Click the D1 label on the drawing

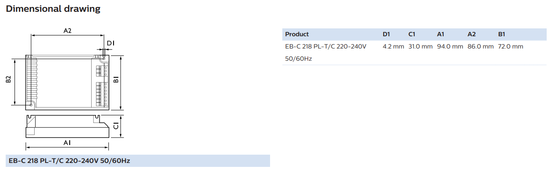[111, 43]
